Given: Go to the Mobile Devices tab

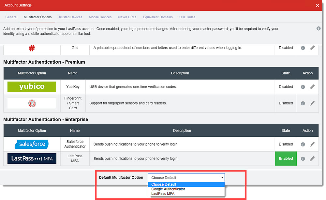Looking at the screenshot, I should pyautogui.click(x=100, y=17).
